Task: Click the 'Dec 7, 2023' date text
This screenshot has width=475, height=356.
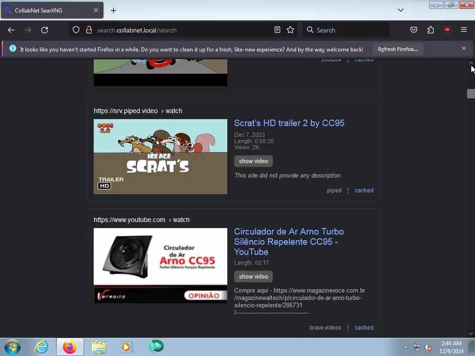Action: pos(249,134)
